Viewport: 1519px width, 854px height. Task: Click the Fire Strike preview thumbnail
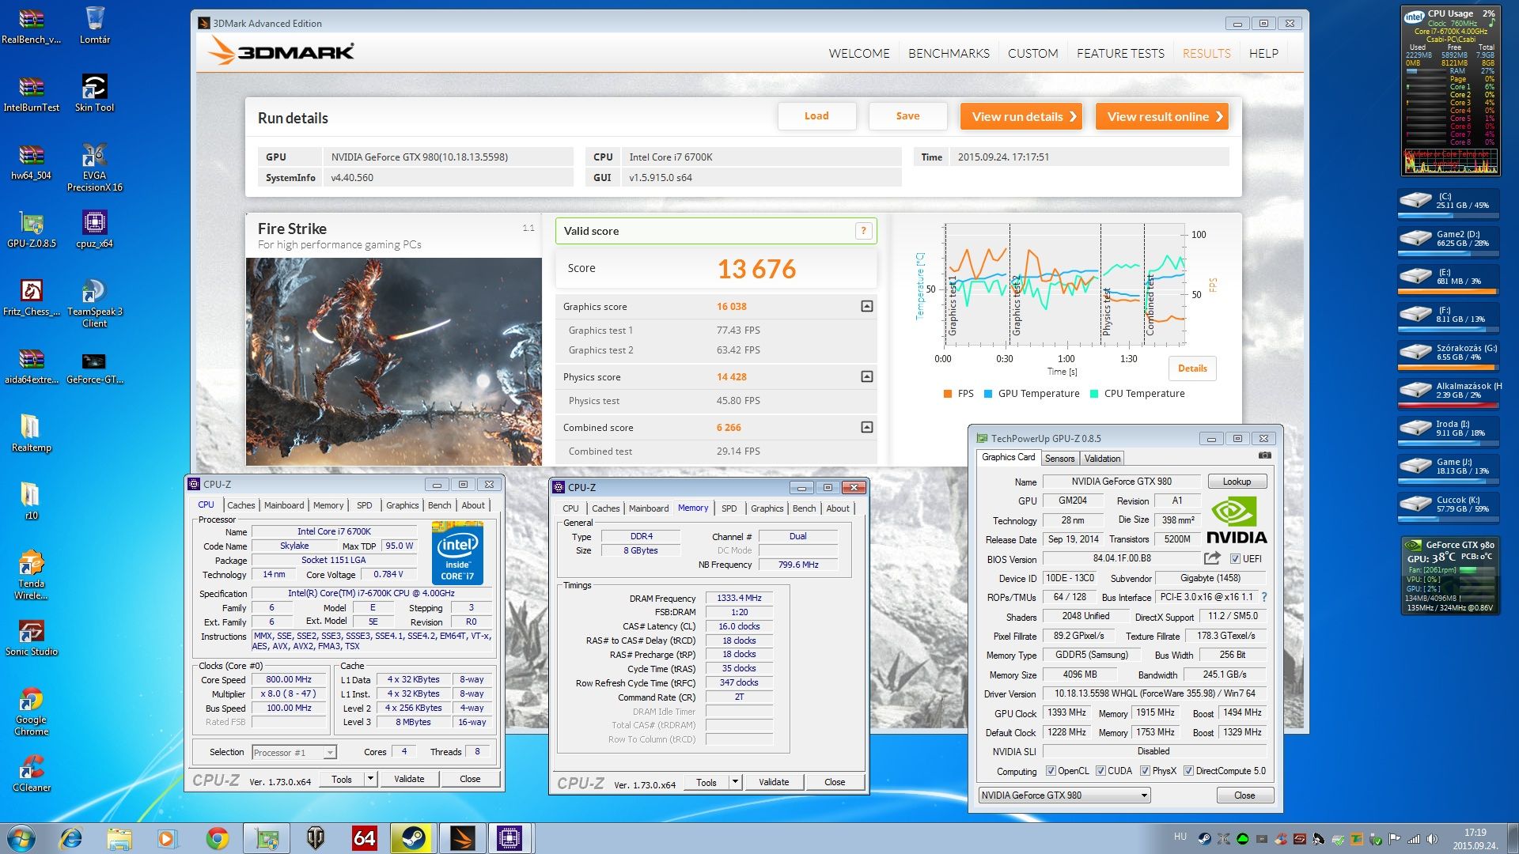[394, 361]
